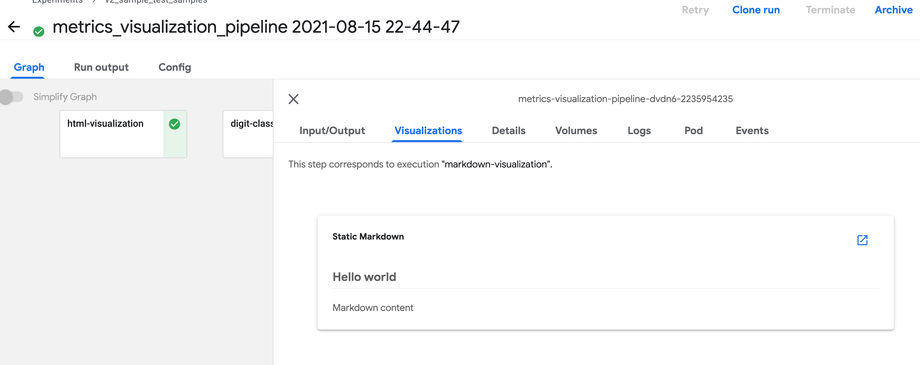The image size is (920, 365).
Task: Click the html-visualization node success checkmark
Action: [x=174, y=124]
